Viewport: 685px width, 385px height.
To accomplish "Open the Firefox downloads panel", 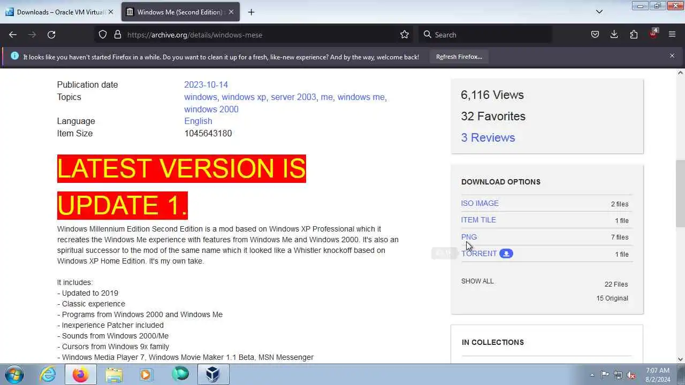I will click(614, 34).
